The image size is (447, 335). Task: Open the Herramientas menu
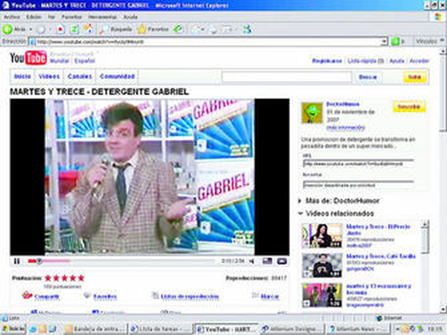click(x=102, y=17)
